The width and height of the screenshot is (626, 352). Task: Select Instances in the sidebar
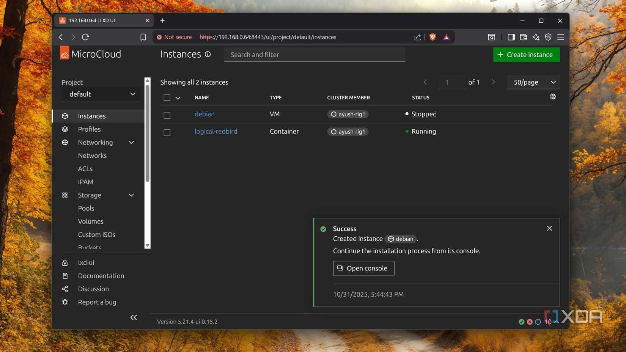click(x=91, y=116)
